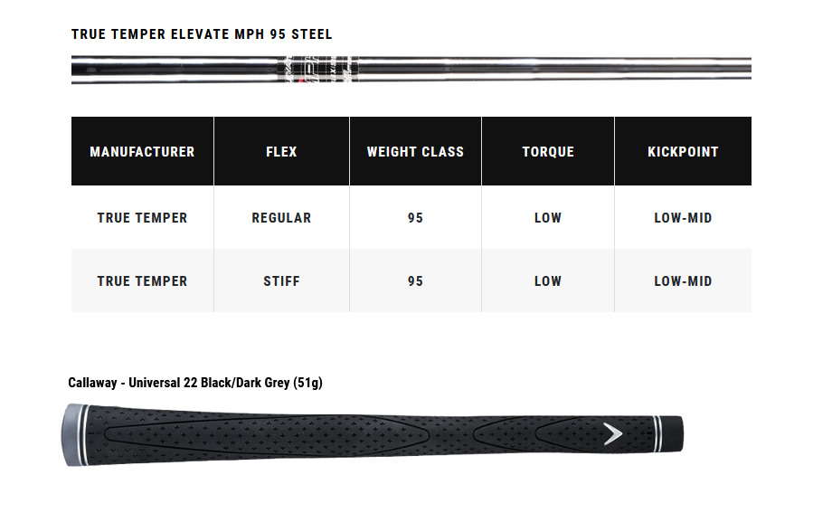Click the shaft label band graphic
832x532 pixels.
[317, 69]
